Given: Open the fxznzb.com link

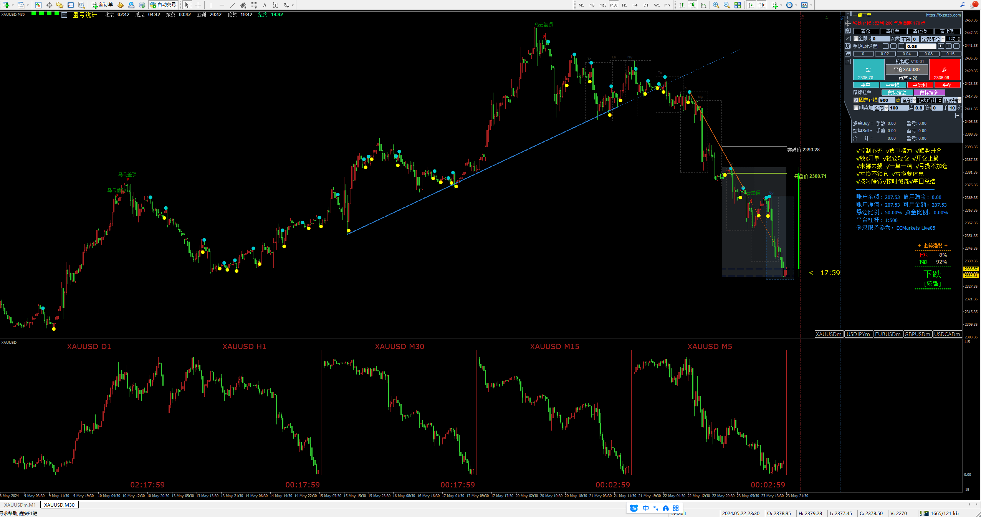Looking at the screenshot, I should 943,15.
